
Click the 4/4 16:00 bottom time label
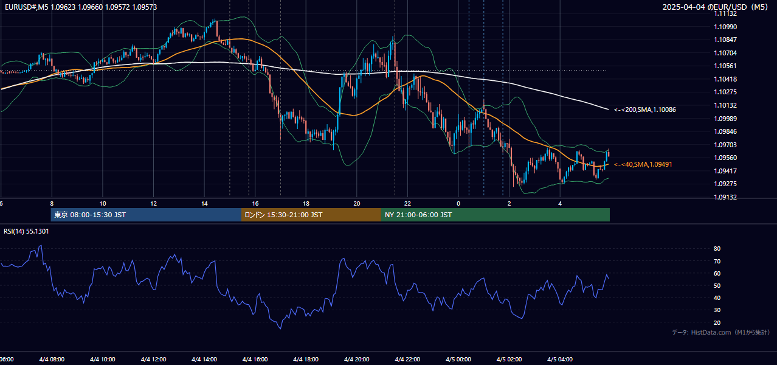(x=255, y=360)
